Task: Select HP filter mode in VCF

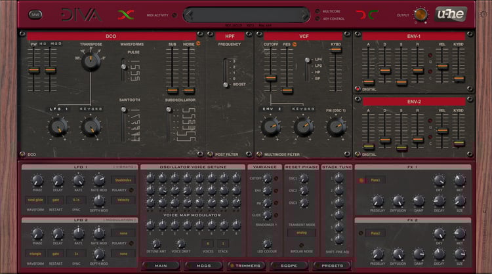Action: [318, 72]
